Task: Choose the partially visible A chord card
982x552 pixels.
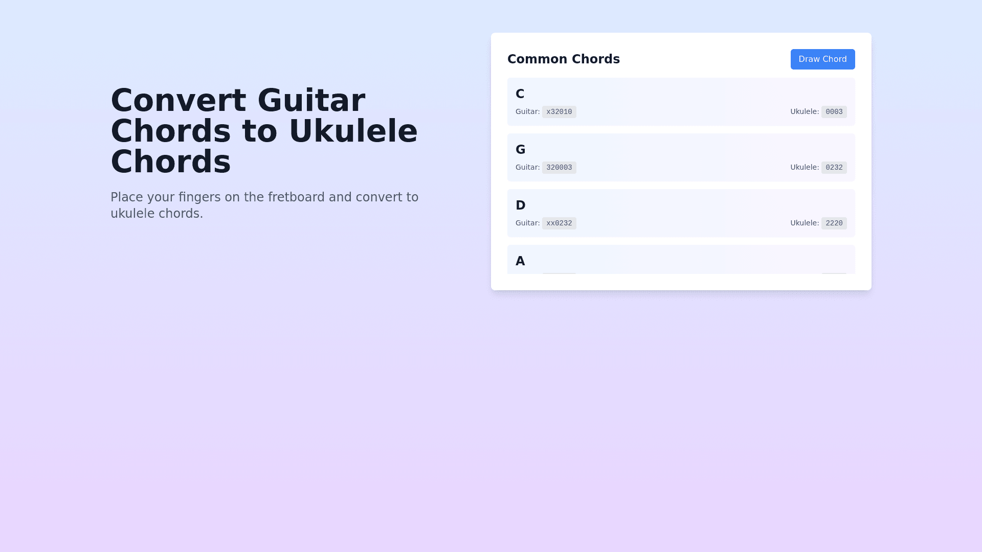Action: click(x=680, y=260)
